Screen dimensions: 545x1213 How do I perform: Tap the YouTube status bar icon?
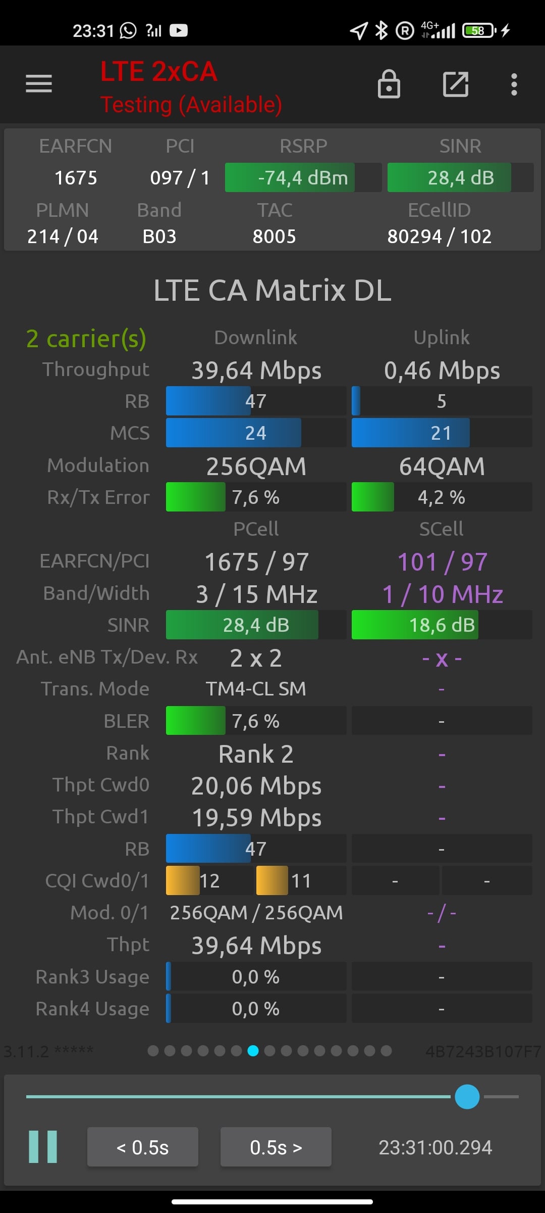[x=179, y=31]
